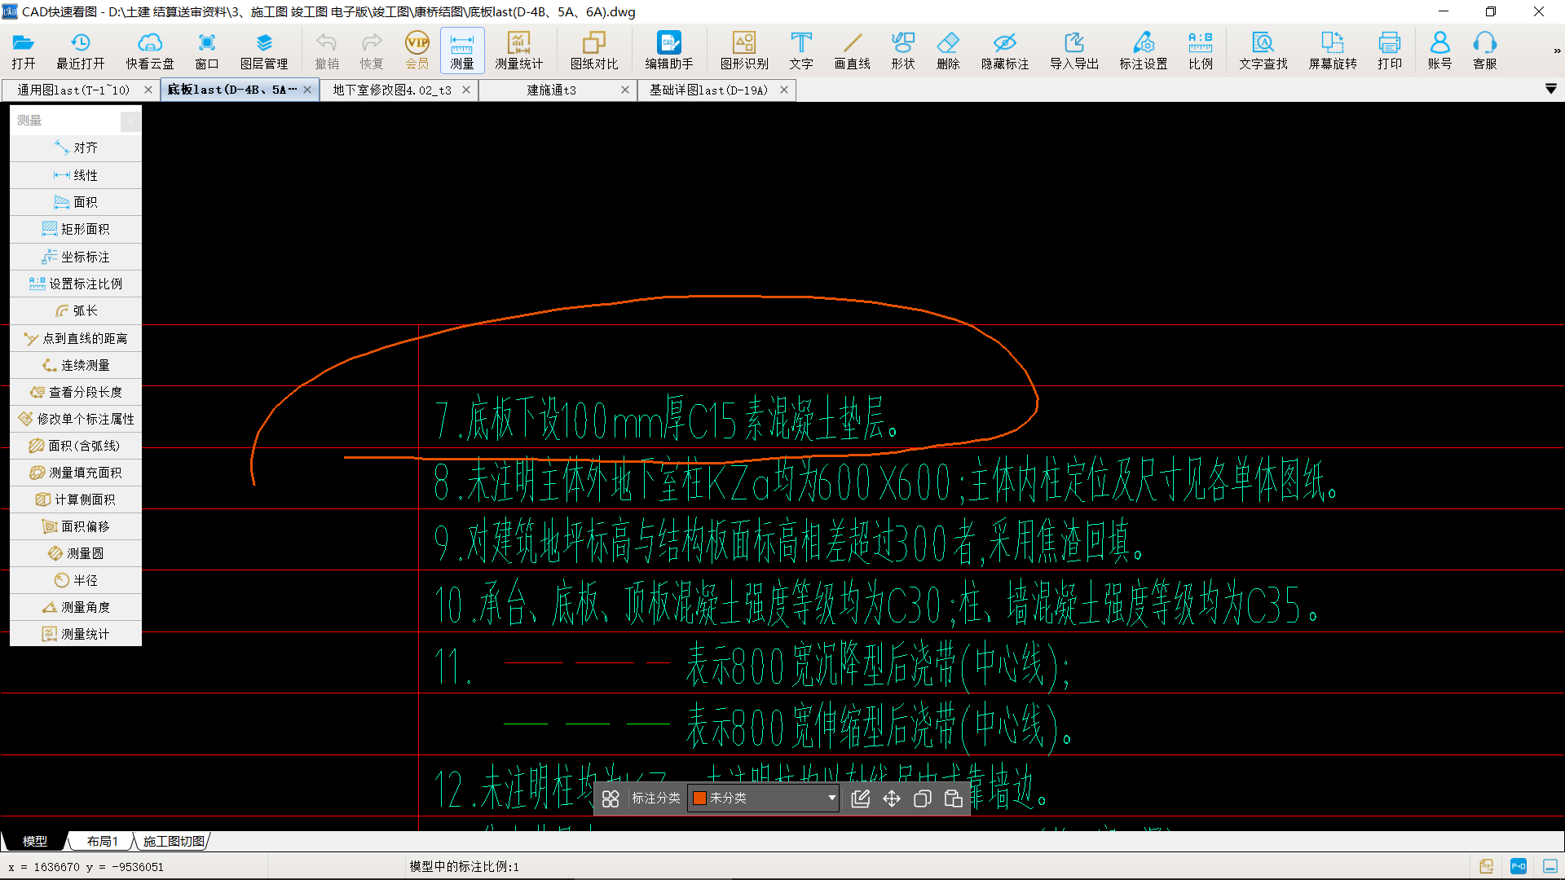Select 坐标标注 coordinate annotation
1565x880 pixels.
[x=76, y=257]
